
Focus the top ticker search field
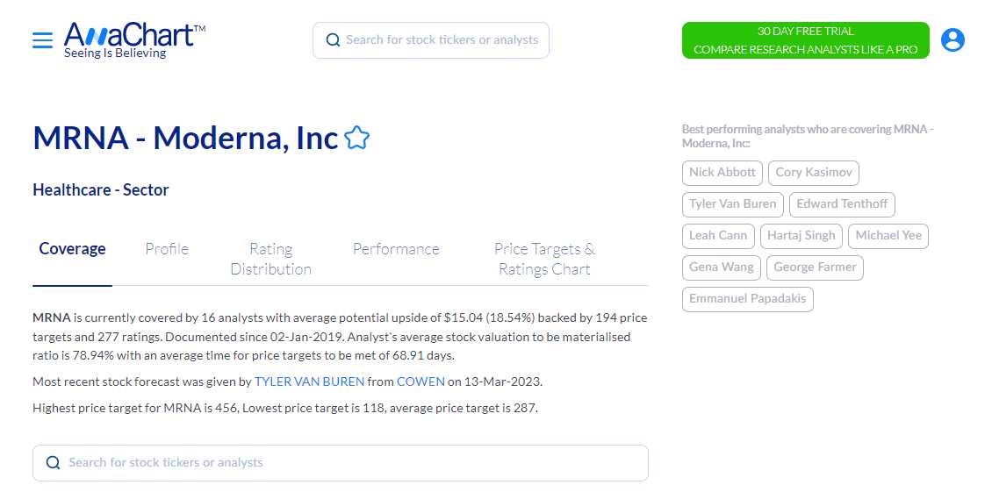442,40
